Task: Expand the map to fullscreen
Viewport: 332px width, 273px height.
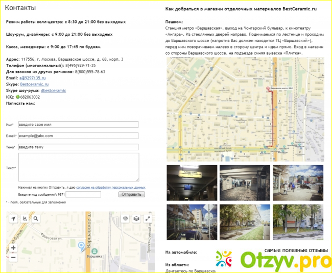Action: coord(148,218)
